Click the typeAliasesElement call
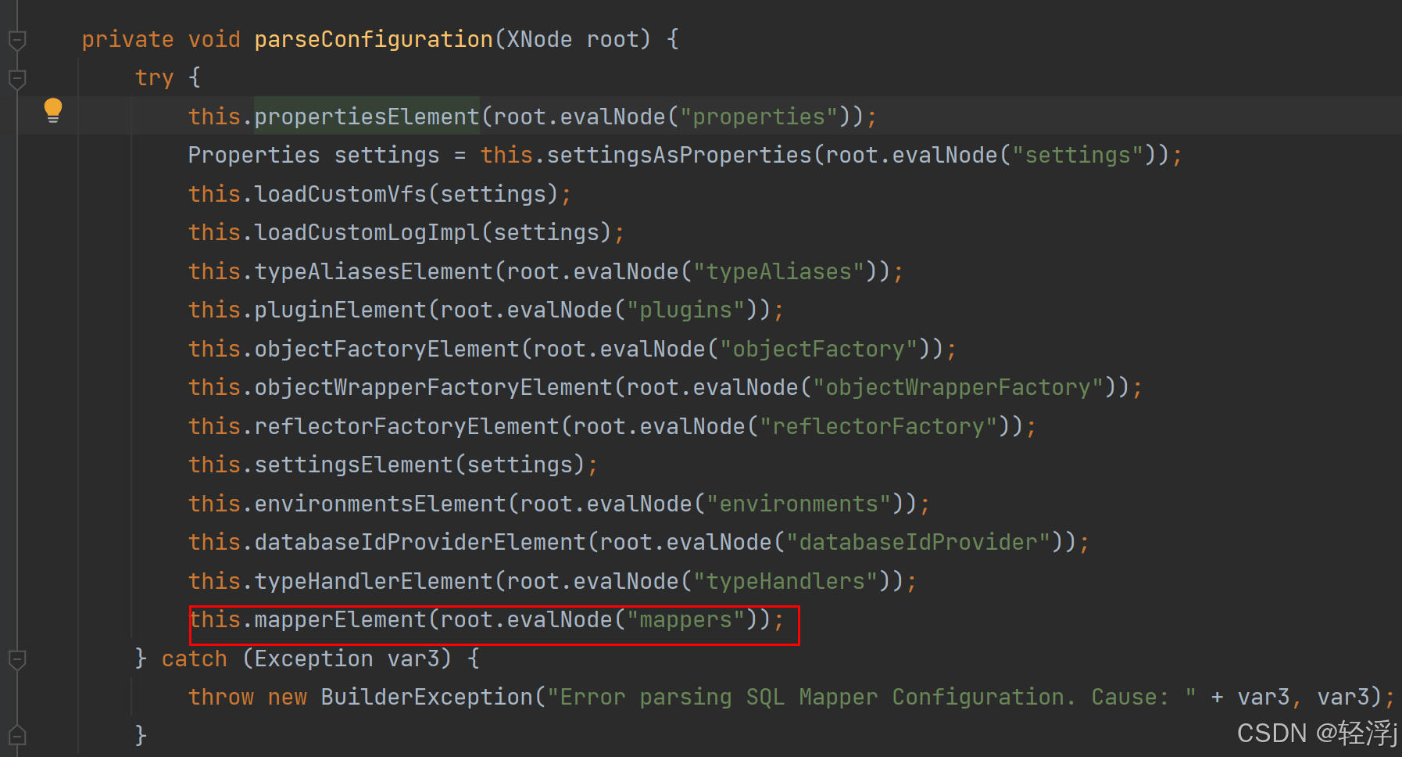Image resolution: width=1402 pixels, height=757 pixels. [x=374, y=271]
